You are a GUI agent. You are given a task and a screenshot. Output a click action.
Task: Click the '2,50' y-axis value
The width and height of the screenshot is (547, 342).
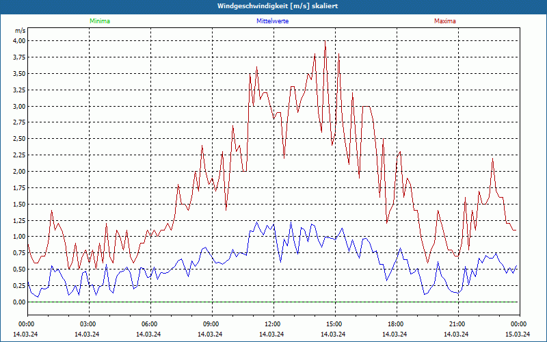click(19, 139)
